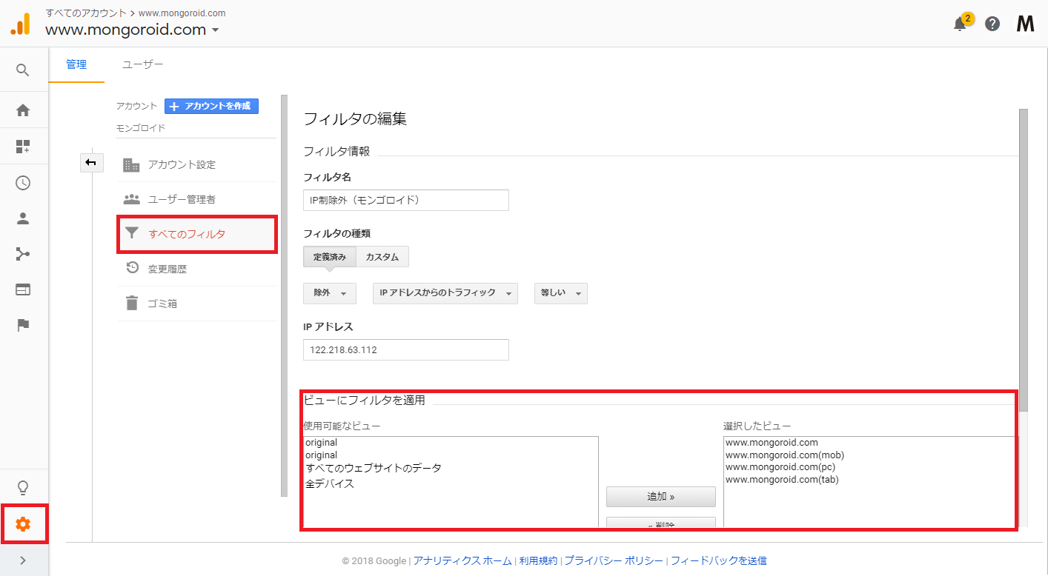Open Acquisition branching icon in sidebar
This screenshot has width=1048, height=576.
(23, 254)
